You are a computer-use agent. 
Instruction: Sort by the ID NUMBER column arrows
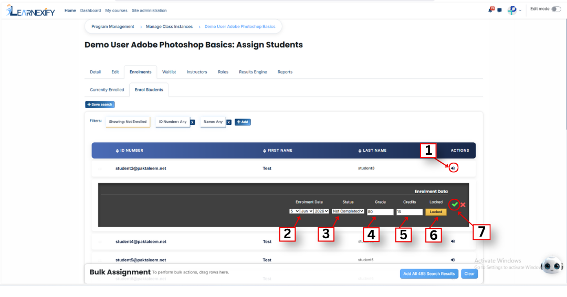(x=117, y=151)
